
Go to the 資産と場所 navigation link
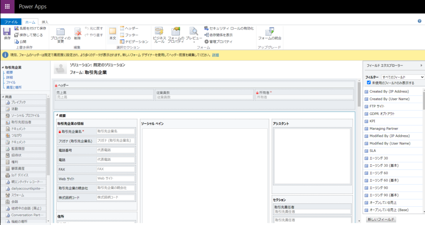pyautogui.click(x=14, y=87)
